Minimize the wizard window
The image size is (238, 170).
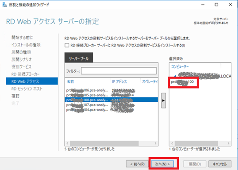tap(203, 5)
